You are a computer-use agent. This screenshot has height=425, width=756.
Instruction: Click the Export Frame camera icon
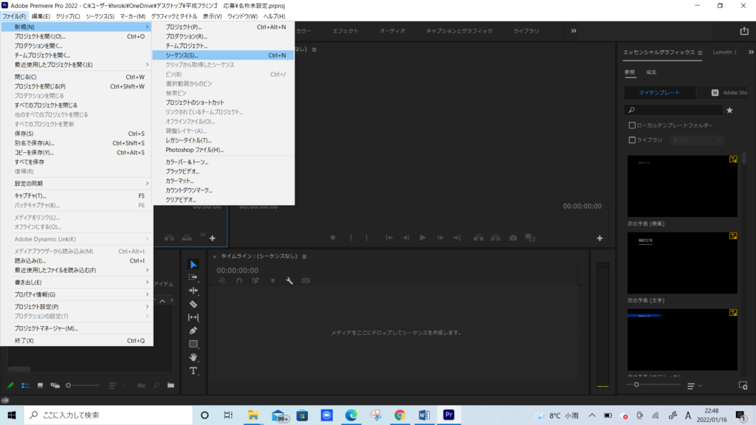(x=513, y=238)
